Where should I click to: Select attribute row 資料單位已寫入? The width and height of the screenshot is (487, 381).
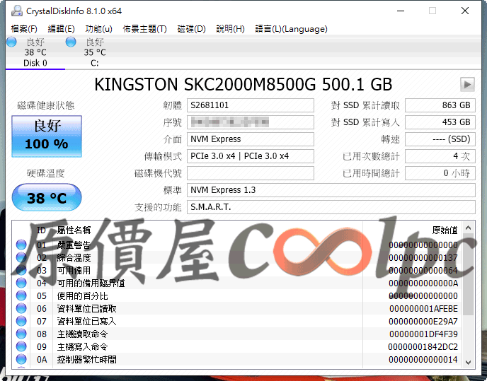[237, 321]
